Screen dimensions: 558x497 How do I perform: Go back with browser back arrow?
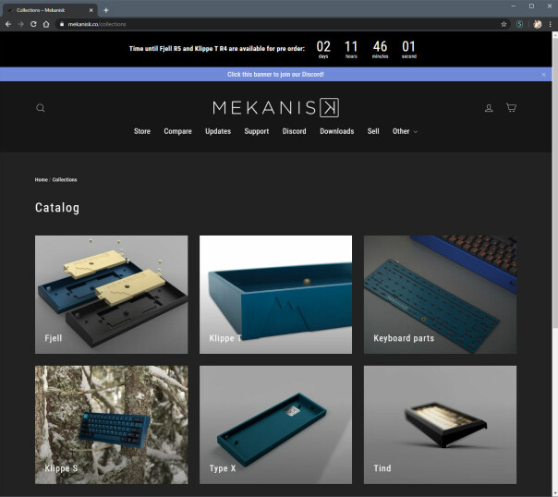pos(8,24)
